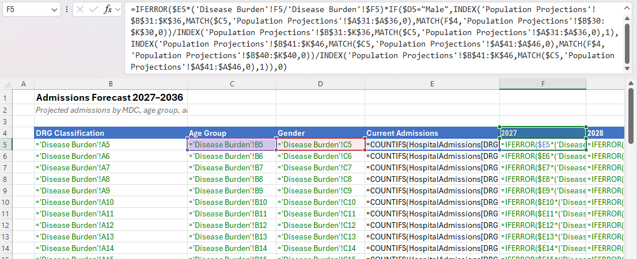Click the COUNTIFS cell in row 5
The height and width of the screenshot is (259, 637).
coord(432,144)
